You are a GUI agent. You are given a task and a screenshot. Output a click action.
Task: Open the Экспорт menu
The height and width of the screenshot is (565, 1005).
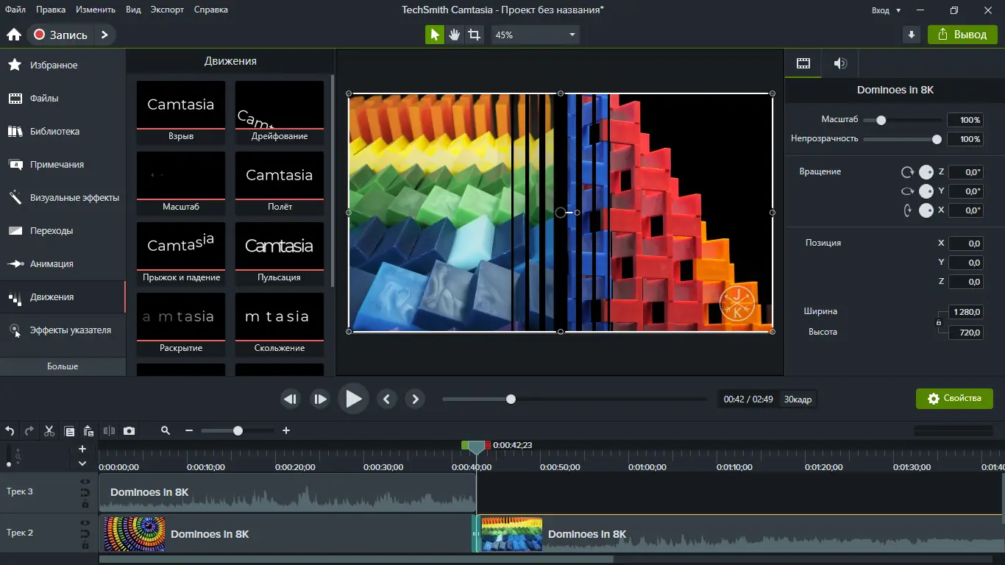point(167,10)
